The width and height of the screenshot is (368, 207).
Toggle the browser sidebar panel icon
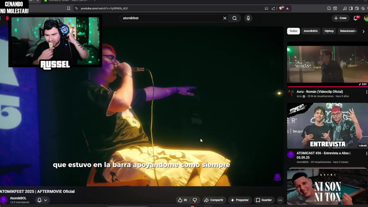pyautogui.click(x=351, y=8)
